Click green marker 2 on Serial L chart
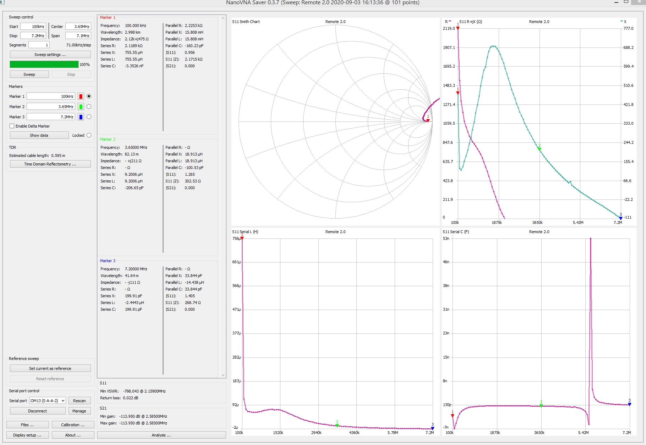This screenshot has width=646, height=445. pyautogui.click(x=337, y=425)
